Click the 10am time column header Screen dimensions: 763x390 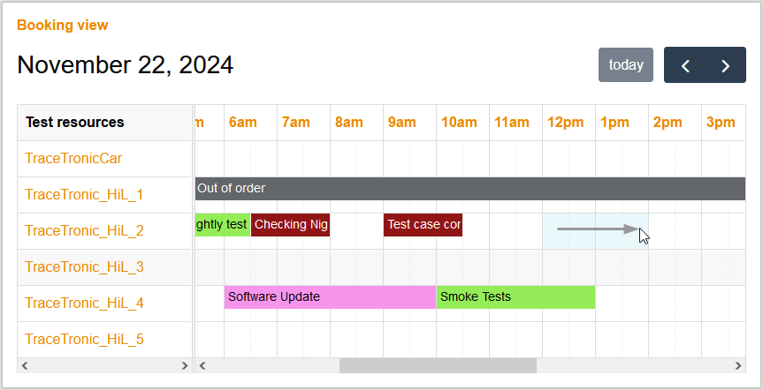[x=459, y=123]
